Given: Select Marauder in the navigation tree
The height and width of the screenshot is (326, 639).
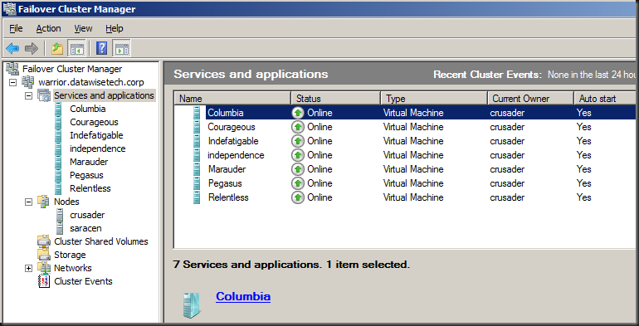Looking at the screenshot, I should click(89, 162).
